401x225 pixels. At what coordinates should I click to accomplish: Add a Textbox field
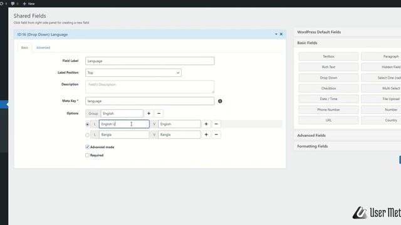click(328, 56)
